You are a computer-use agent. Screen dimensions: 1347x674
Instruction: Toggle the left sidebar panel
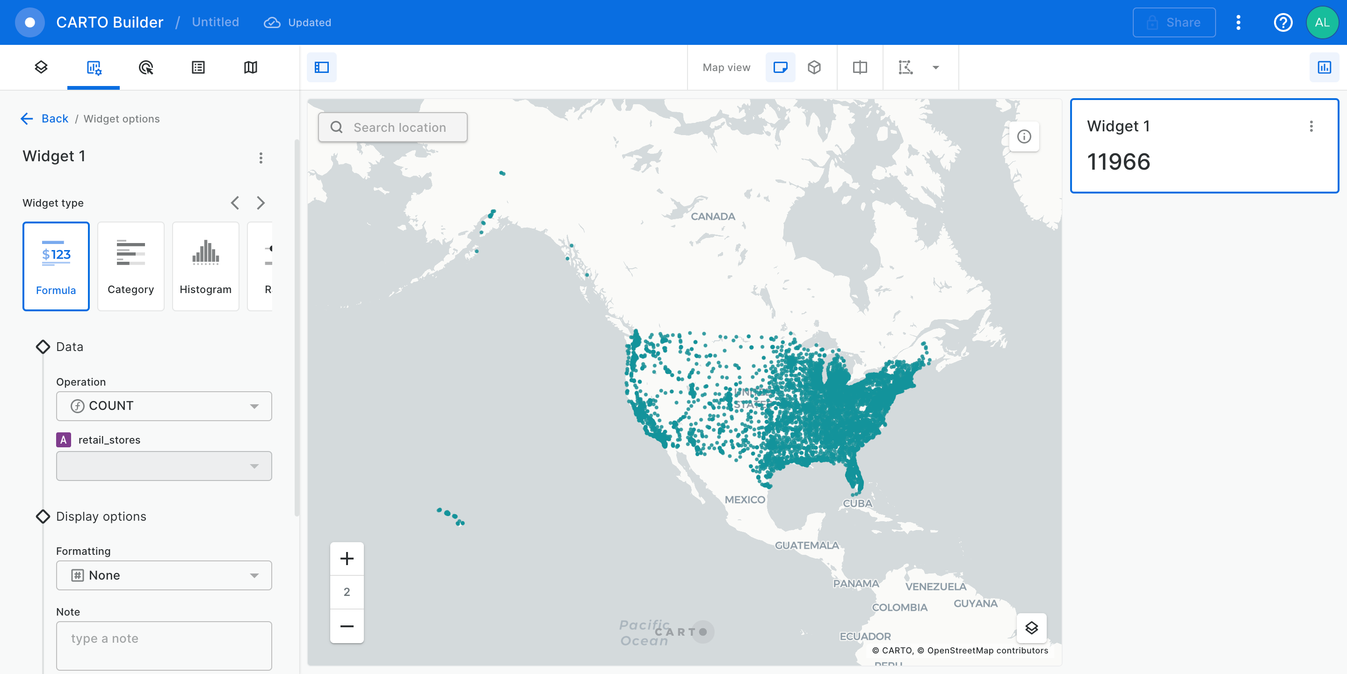[322, 67]
